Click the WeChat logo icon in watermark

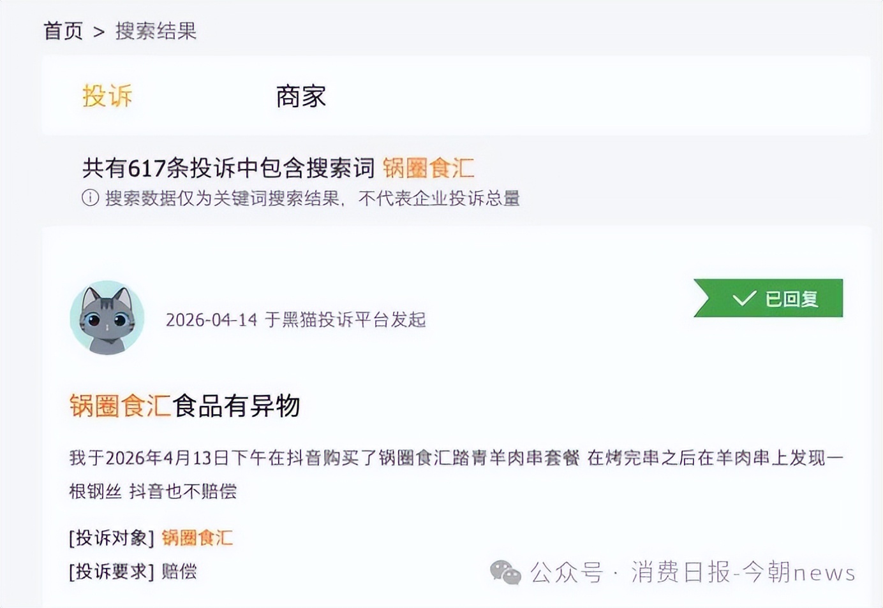(505, 572)
